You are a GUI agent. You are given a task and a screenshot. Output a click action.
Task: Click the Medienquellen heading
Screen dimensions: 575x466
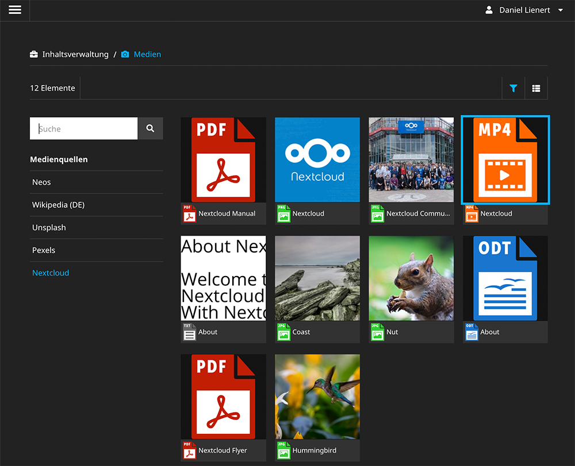coord(59,160)
